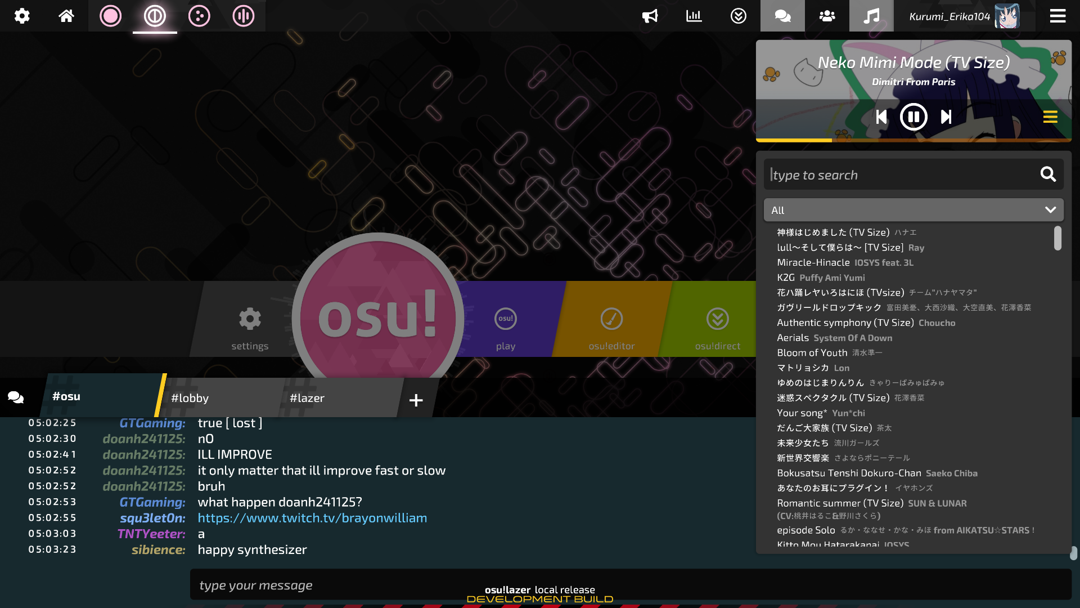Play episode Solo from playlist
This screenshot has height=608, width=1080.
[x=906, y=530]
